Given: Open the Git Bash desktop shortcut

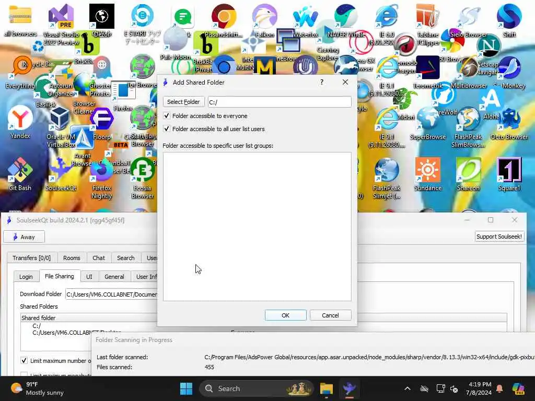Looking at the screenshot, I should (20, 173).
